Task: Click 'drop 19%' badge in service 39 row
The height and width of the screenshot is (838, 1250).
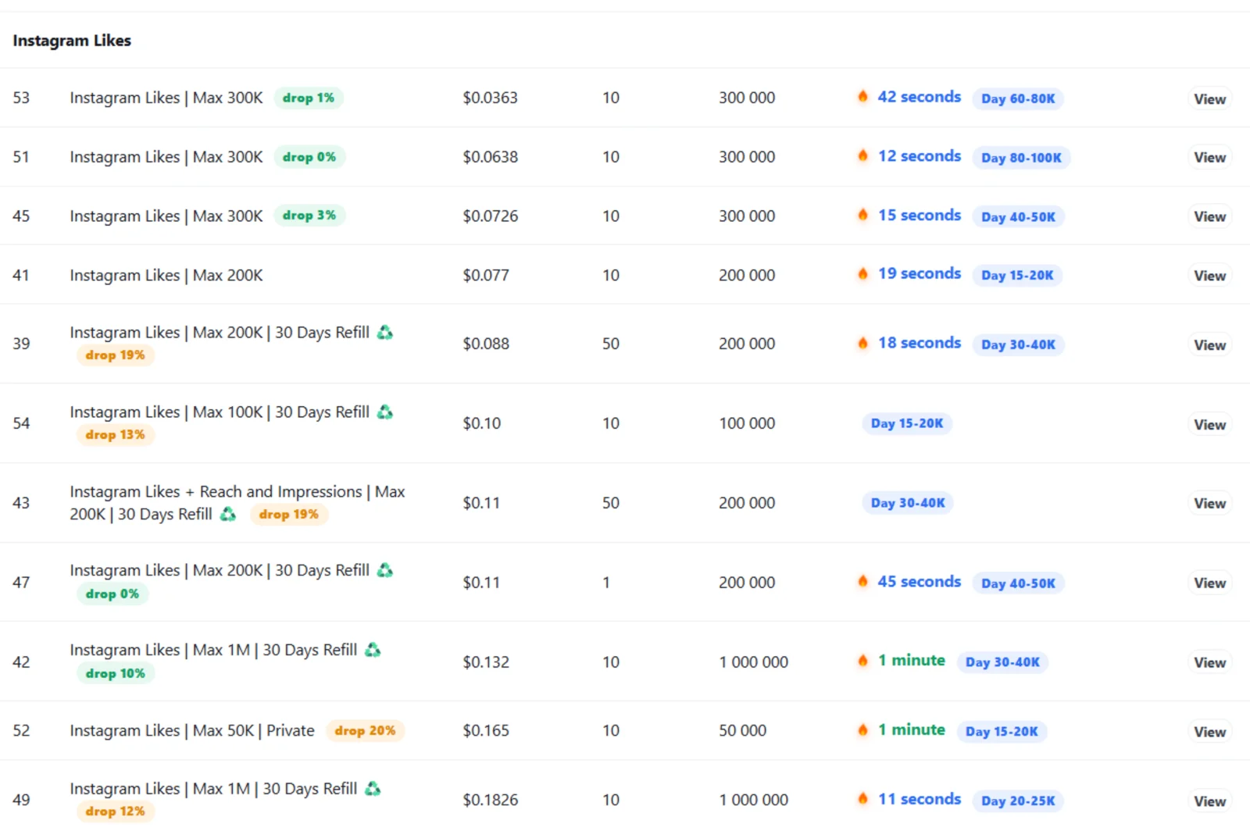Action: [116, 355]
